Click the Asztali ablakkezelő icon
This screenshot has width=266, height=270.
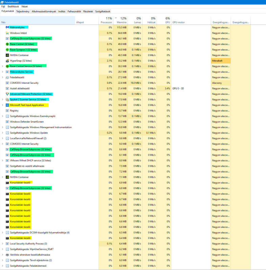(x=7, y=88)
